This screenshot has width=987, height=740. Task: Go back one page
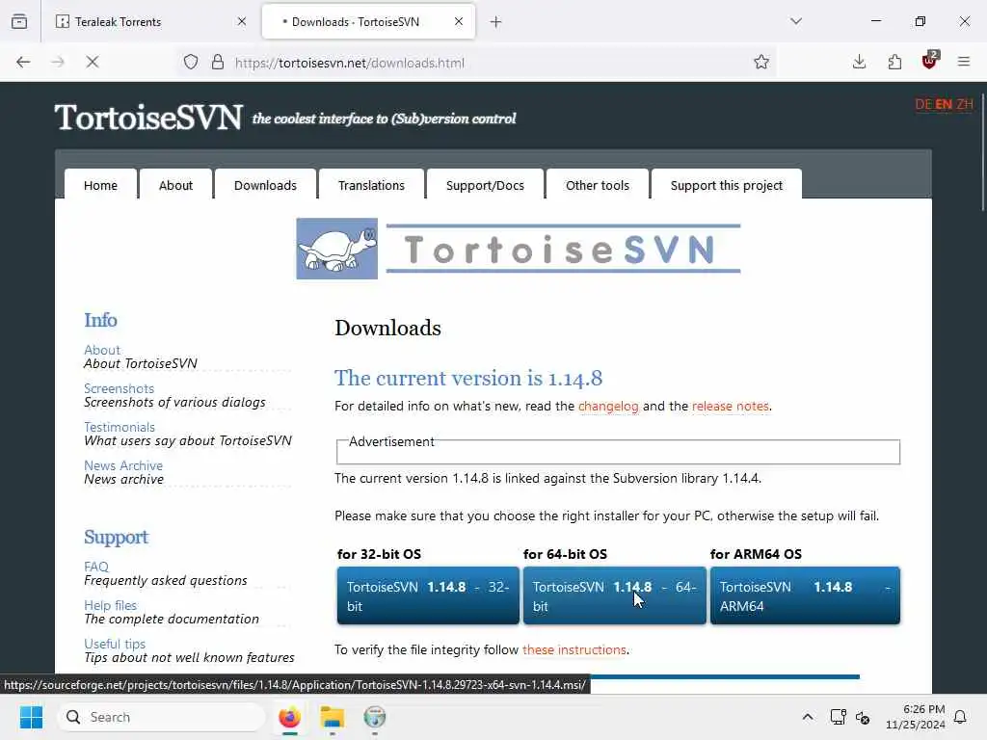coord(23,63)
